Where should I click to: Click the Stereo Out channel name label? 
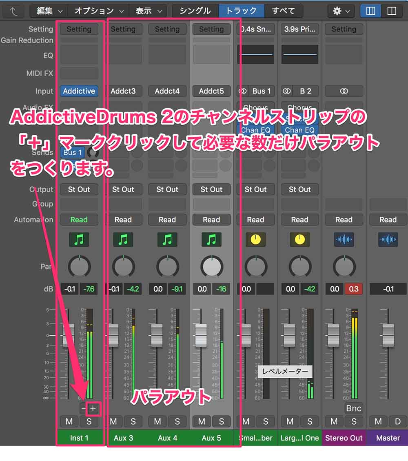(x=344, y=438)
